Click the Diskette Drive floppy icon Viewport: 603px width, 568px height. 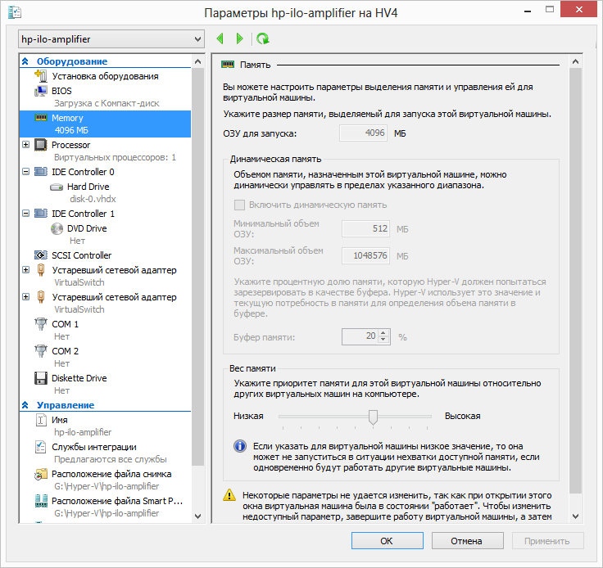(41, 378)
